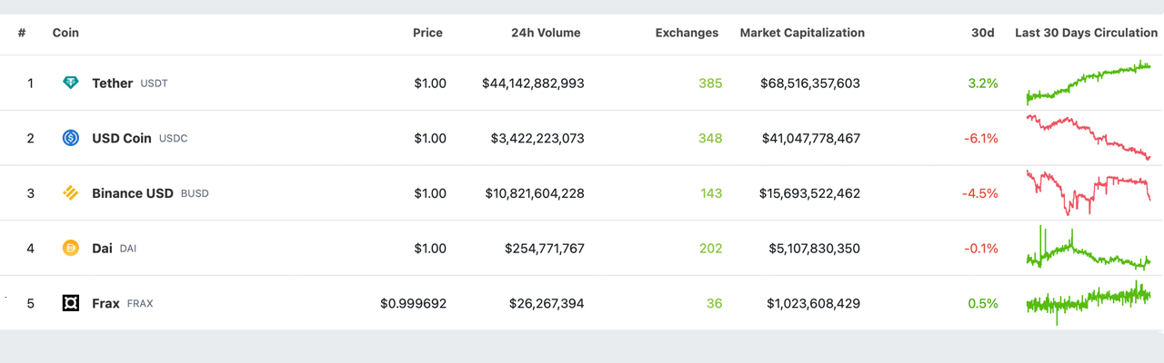This screenshot has width=1164, height=363.
Task: Open USD Coin's 348 exchanges link
Action: pos(710,139)
